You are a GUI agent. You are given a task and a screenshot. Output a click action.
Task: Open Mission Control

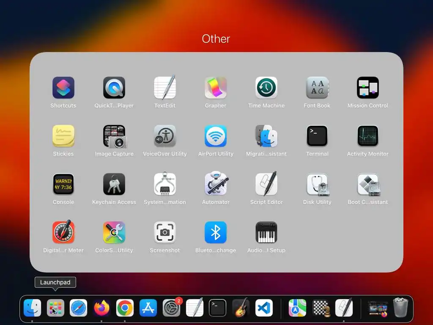pyautogui.click(x=368, y=88)
